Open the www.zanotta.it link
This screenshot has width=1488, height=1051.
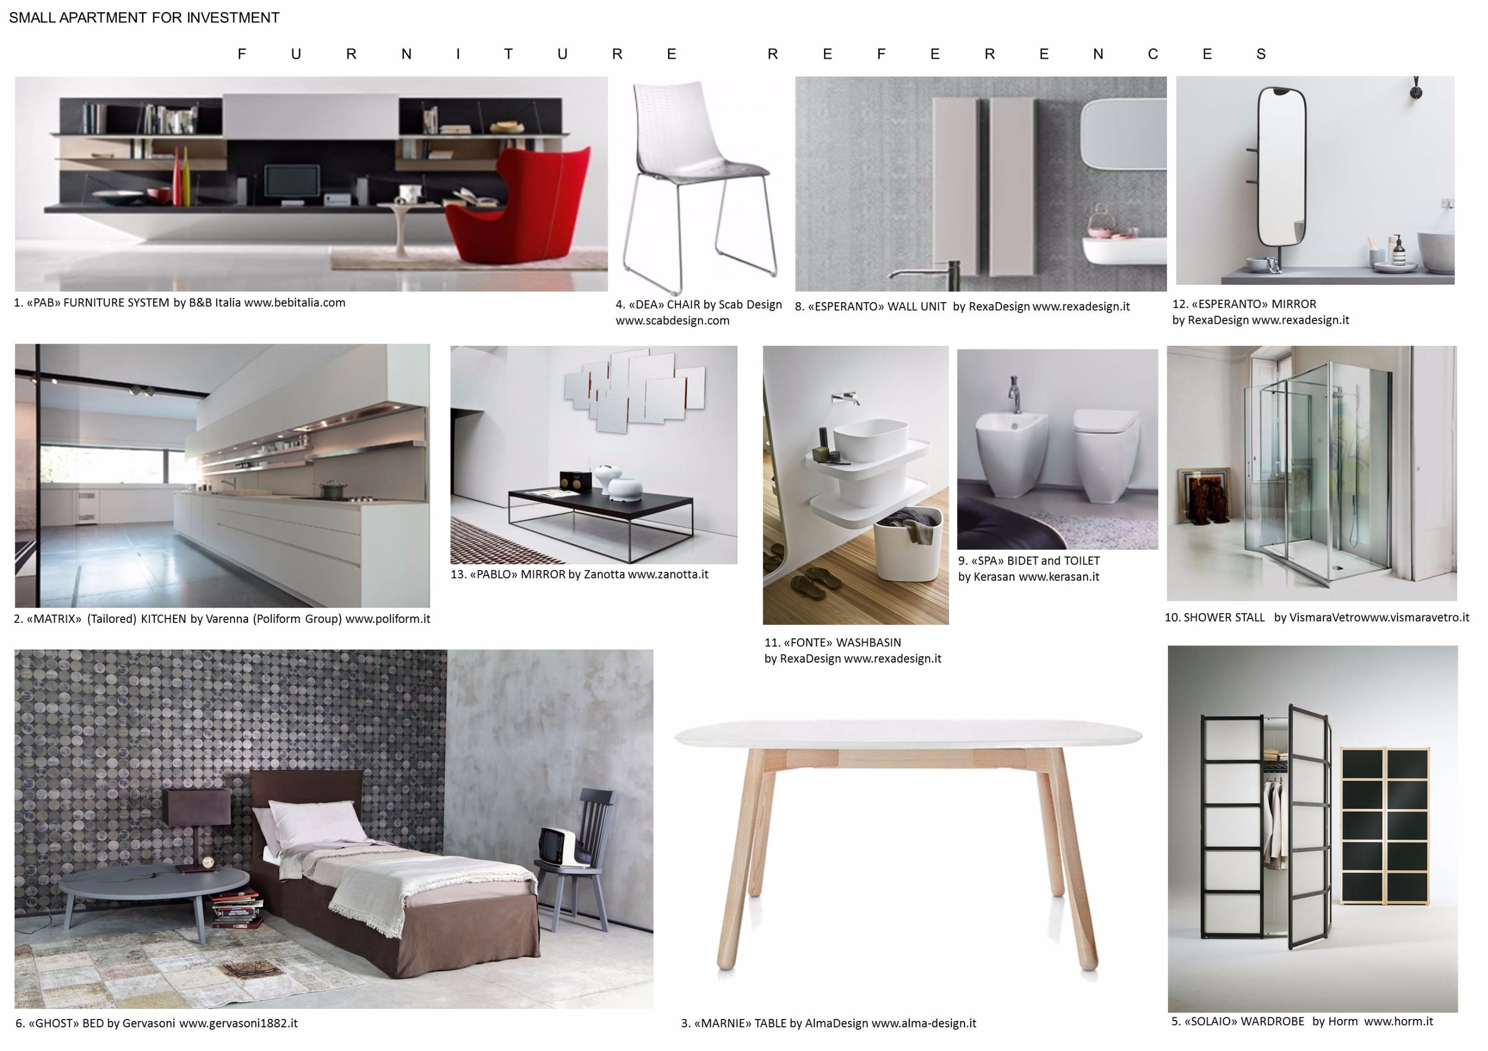(668, 574)
